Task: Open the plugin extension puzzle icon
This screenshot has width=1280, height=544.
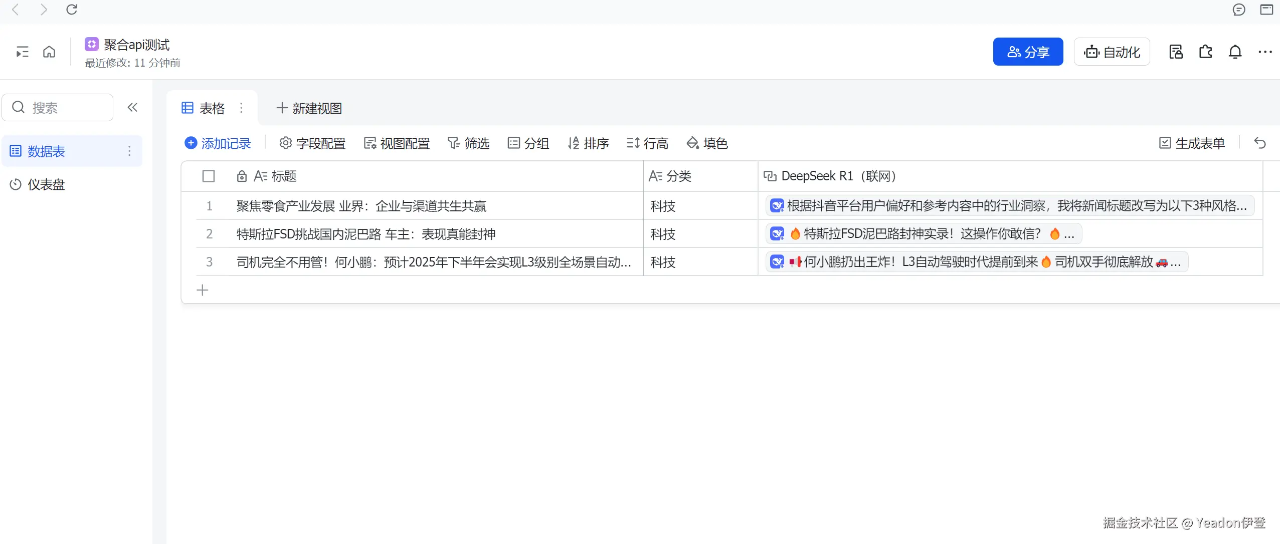Action: [x=1205, y=52]
